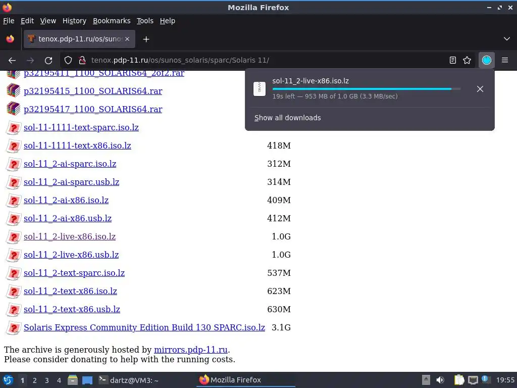Click the unknown-file icon beside sol-11_2-ai-sparc.iso.lz
517x388 pixels.
point(14,164)
